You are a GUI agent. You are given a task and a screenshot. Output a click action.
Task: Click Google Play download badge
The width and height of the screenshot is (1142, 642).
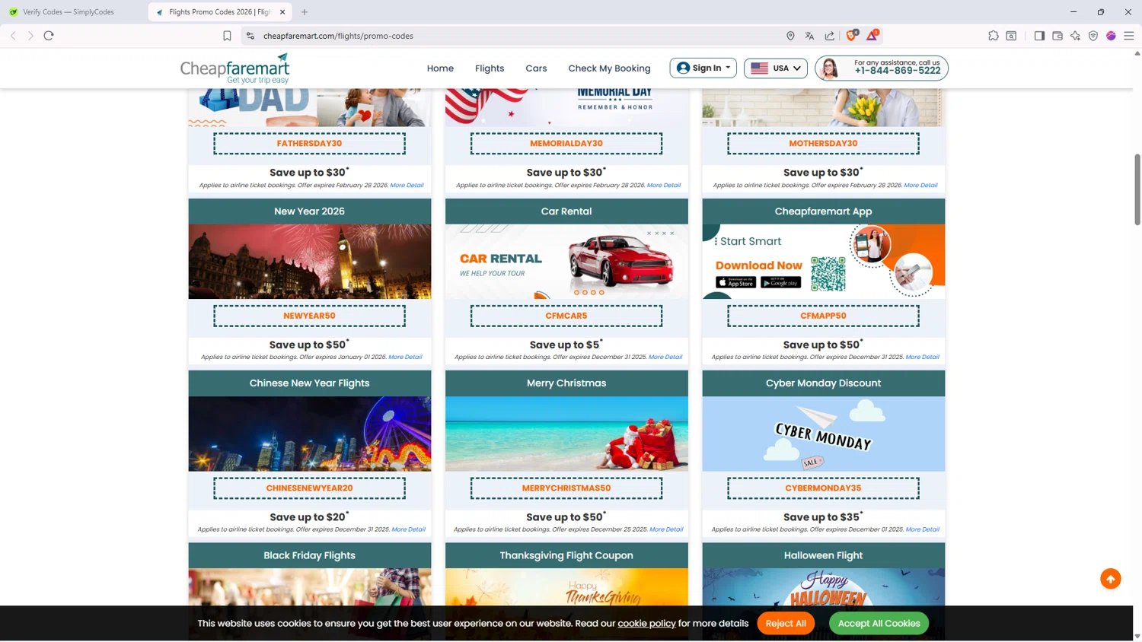tap(780, 282)
